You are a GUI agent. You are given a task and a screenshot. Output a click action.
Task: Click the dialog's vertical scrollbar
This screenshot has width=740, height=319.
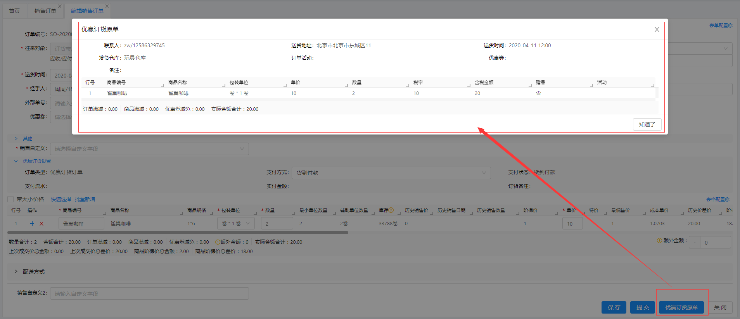[x=657, y=93]
